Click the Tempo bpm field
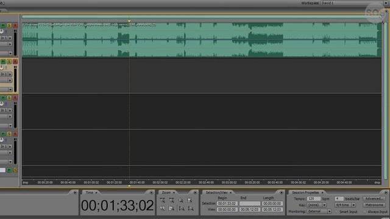The height and width of the screenshot is (219, 390). (x=313, y=199)
